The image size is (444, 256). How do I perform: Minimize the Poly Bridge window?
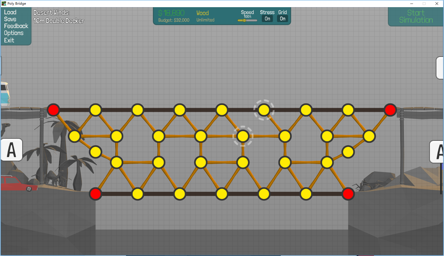tap(412, 4)
